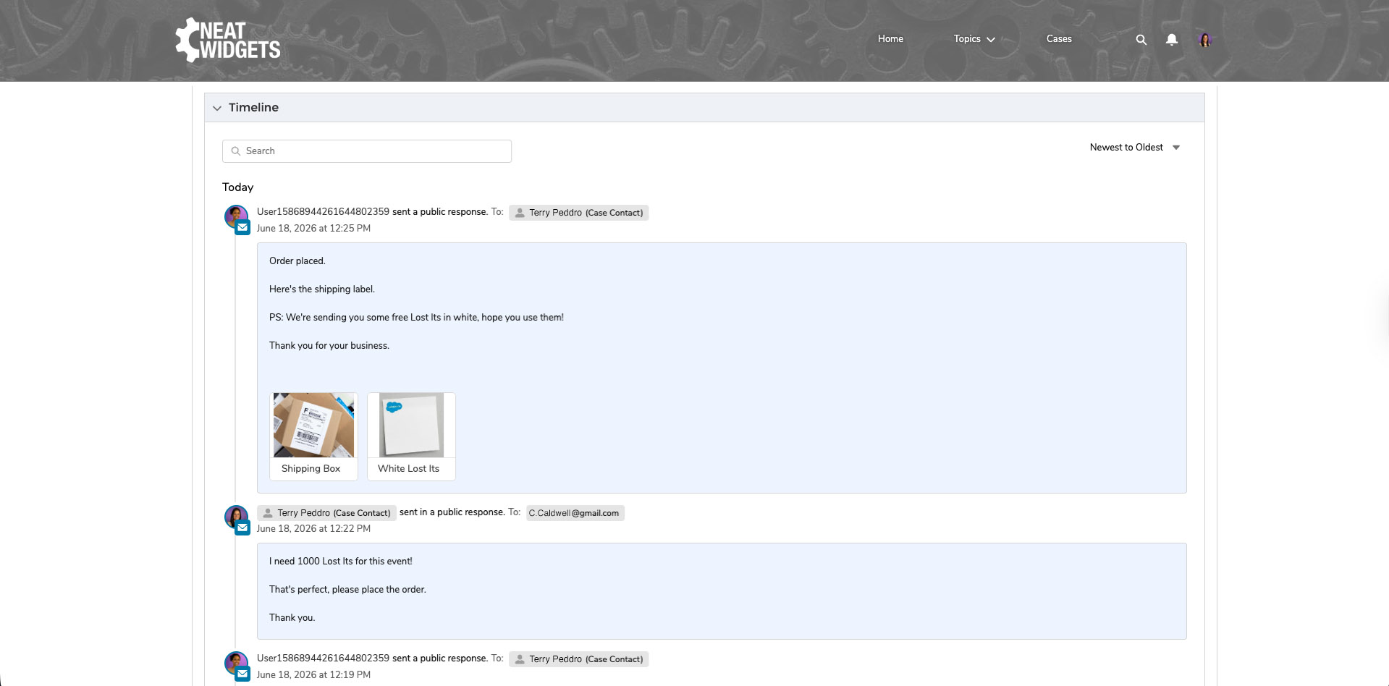1389x686 pixels.
Task: Click text 'Thank you for your business.'
Action: [x=329, y=346]
